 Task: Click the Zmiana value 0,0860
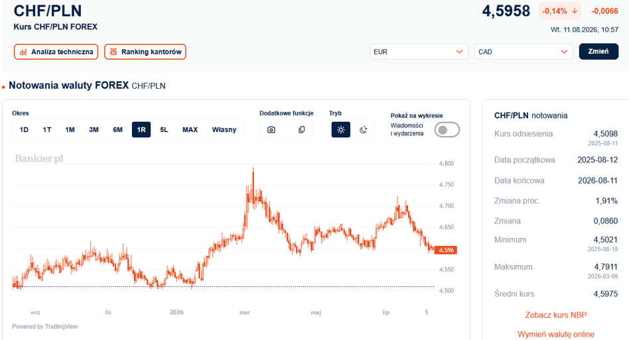coord(605,221)
